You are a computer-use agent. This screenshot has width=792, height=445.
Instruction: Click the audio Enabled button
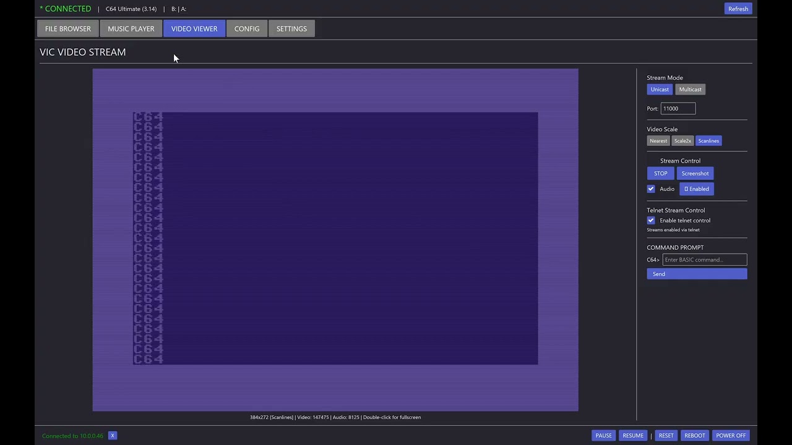697,189
